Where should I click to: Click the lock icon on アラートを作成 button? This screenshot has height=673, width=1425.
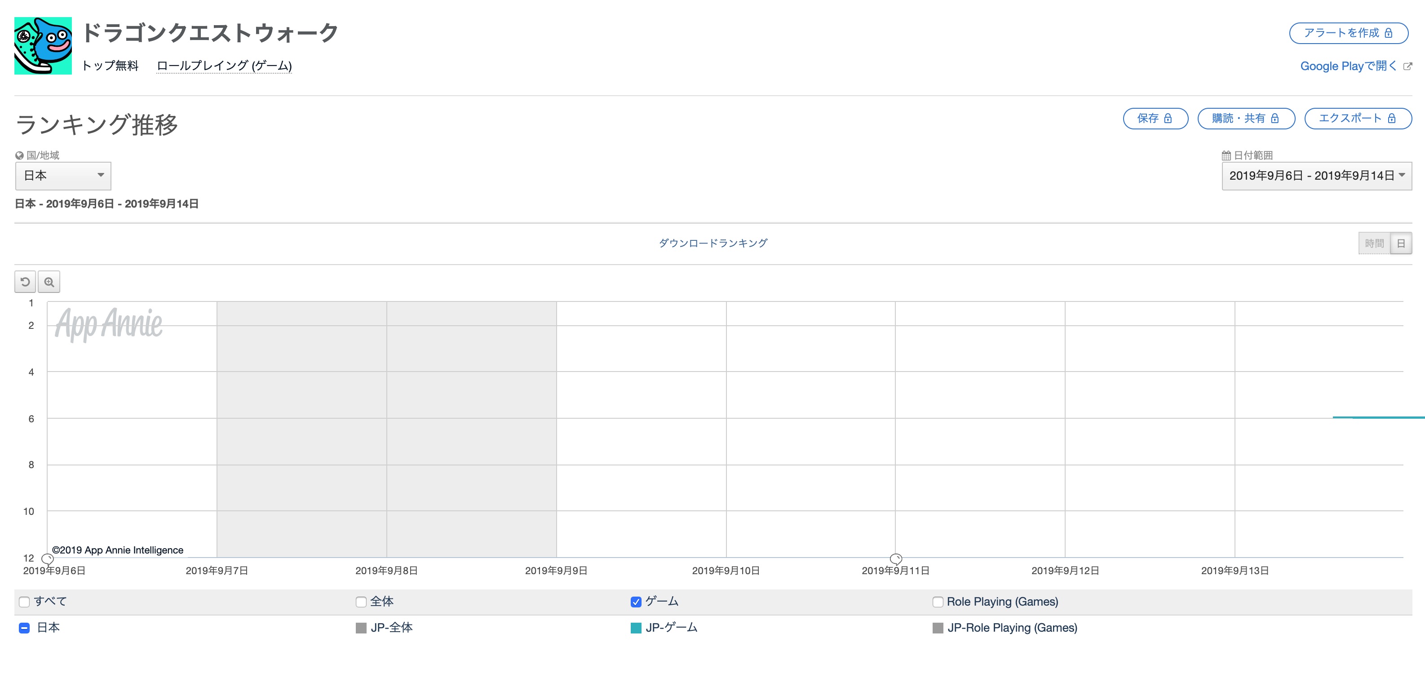point(1389,33)
